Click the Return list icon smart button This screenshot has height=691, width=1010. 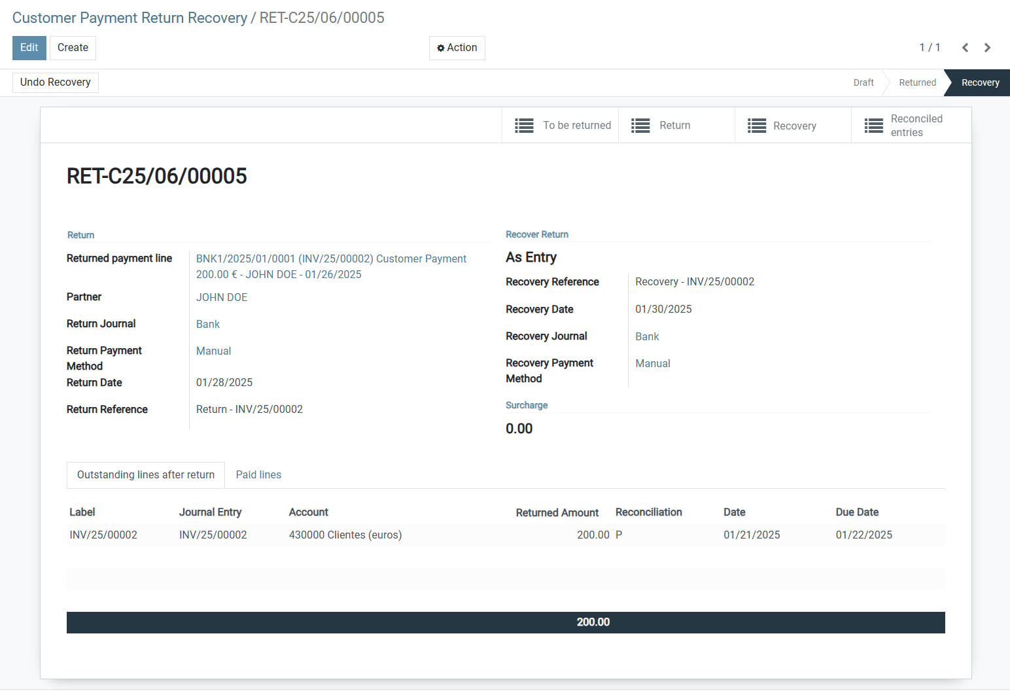[640, 125]
